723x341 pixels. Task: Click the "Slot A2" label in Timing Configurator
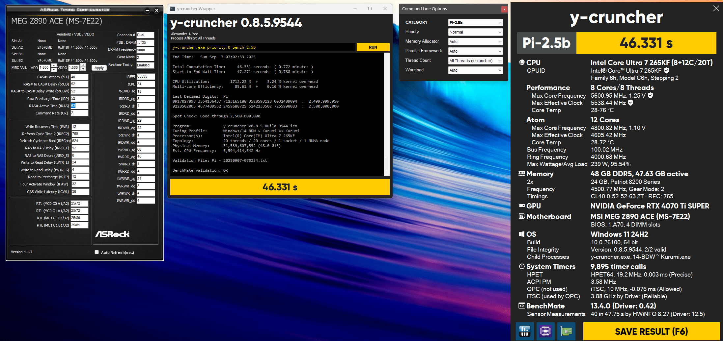[17, 47]
